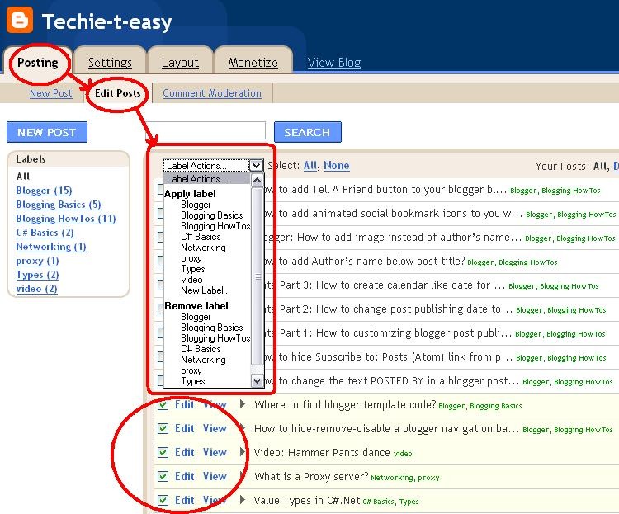Focus the post search text field

pyautogui.click(x=206, y=130)
